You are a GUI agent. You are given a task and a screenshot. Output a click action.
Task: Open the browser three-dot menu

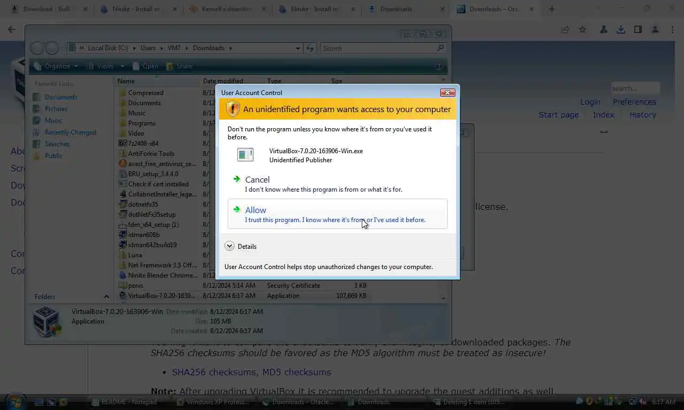pyautogui.click(x=672, y=30)
